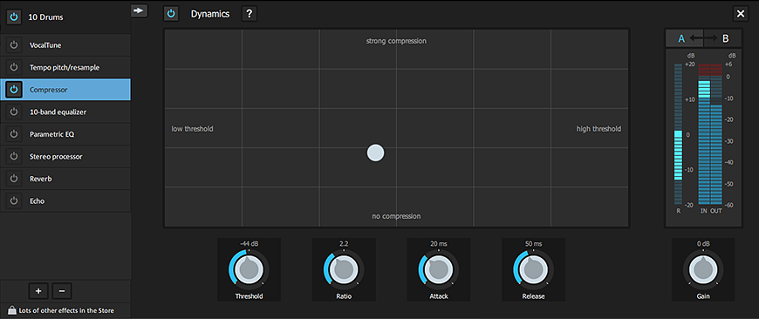This screenshot has width=759, height=319.
Task: Disable the Compressor effect power button
Action: (x=14, y=90)
